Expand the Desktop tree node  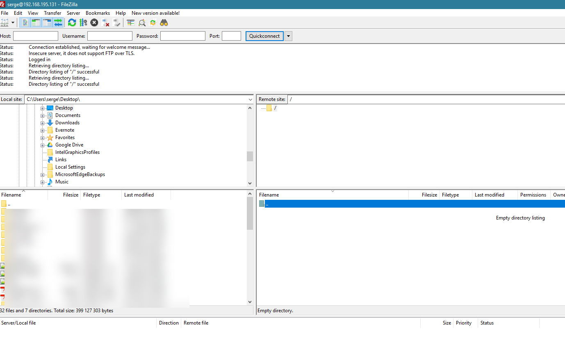coord(42,108)
